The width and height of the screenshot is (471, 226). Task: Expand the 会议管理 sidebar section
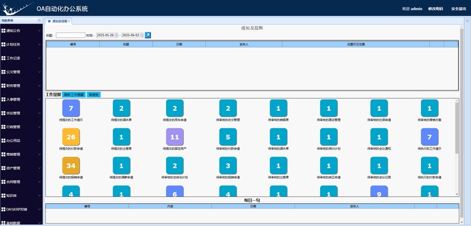pos(21,113)
